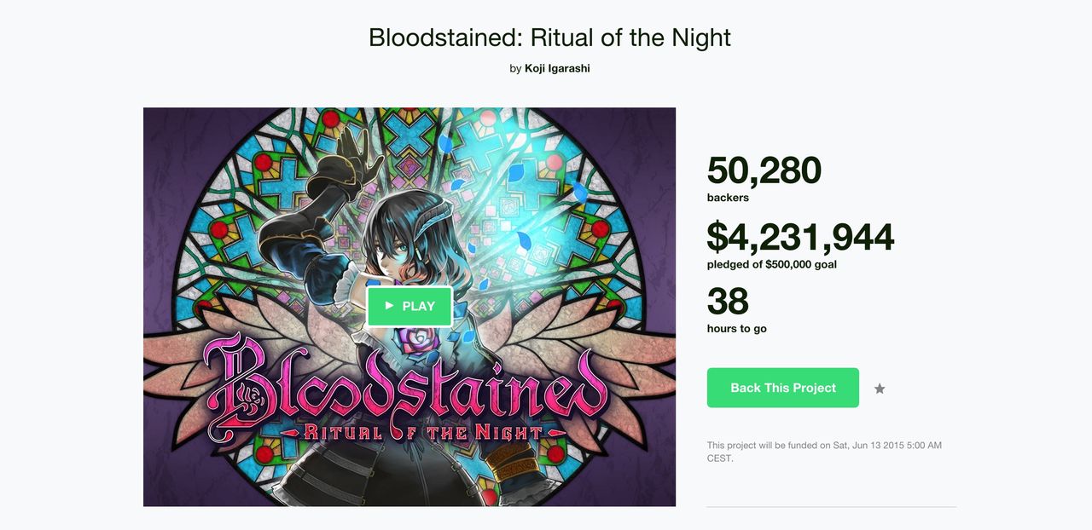Click the 'by Koji Igarashi' byline
The height and width of the screenshot is (530, 1092).
pos(549,68)
